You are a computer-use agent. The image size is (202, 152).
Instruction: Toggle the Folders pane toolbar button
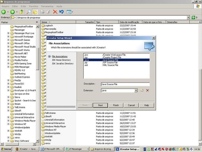pyautogui.click(x=35, y=12)
